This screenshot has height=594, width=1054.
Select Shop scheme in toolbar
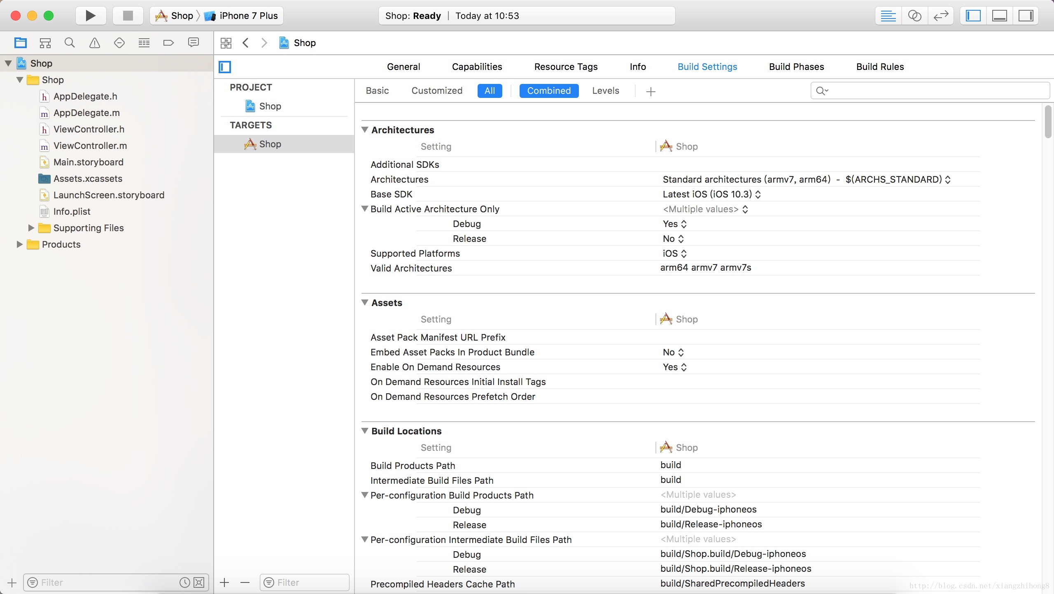tap(175, 16)
